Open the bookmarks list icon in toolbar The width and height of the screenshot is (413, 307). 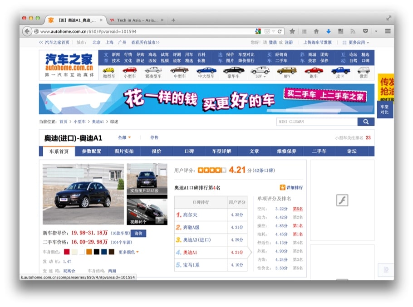coord(304,31)
